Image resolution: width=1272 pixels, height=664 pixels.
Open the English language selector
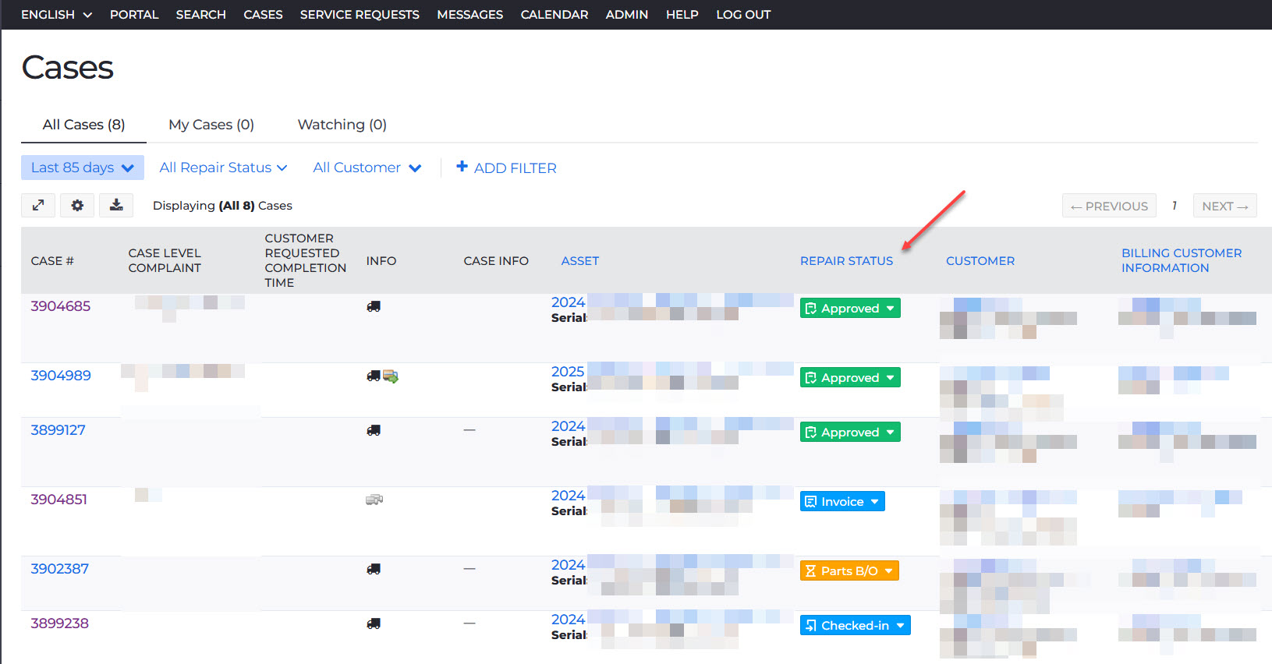[x=56, y=15]
